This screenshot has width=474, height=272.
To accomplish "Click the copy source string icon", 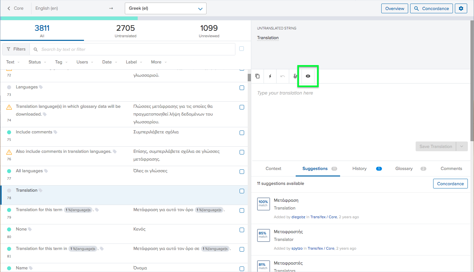I will (x=257, y=76).
